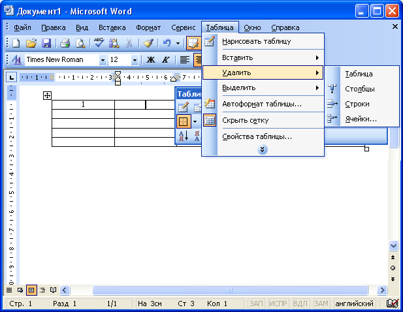Open Select Browse Object circle button
This screenshot has height=312, width=403.
pyautogui.click(x=393, y=268)
